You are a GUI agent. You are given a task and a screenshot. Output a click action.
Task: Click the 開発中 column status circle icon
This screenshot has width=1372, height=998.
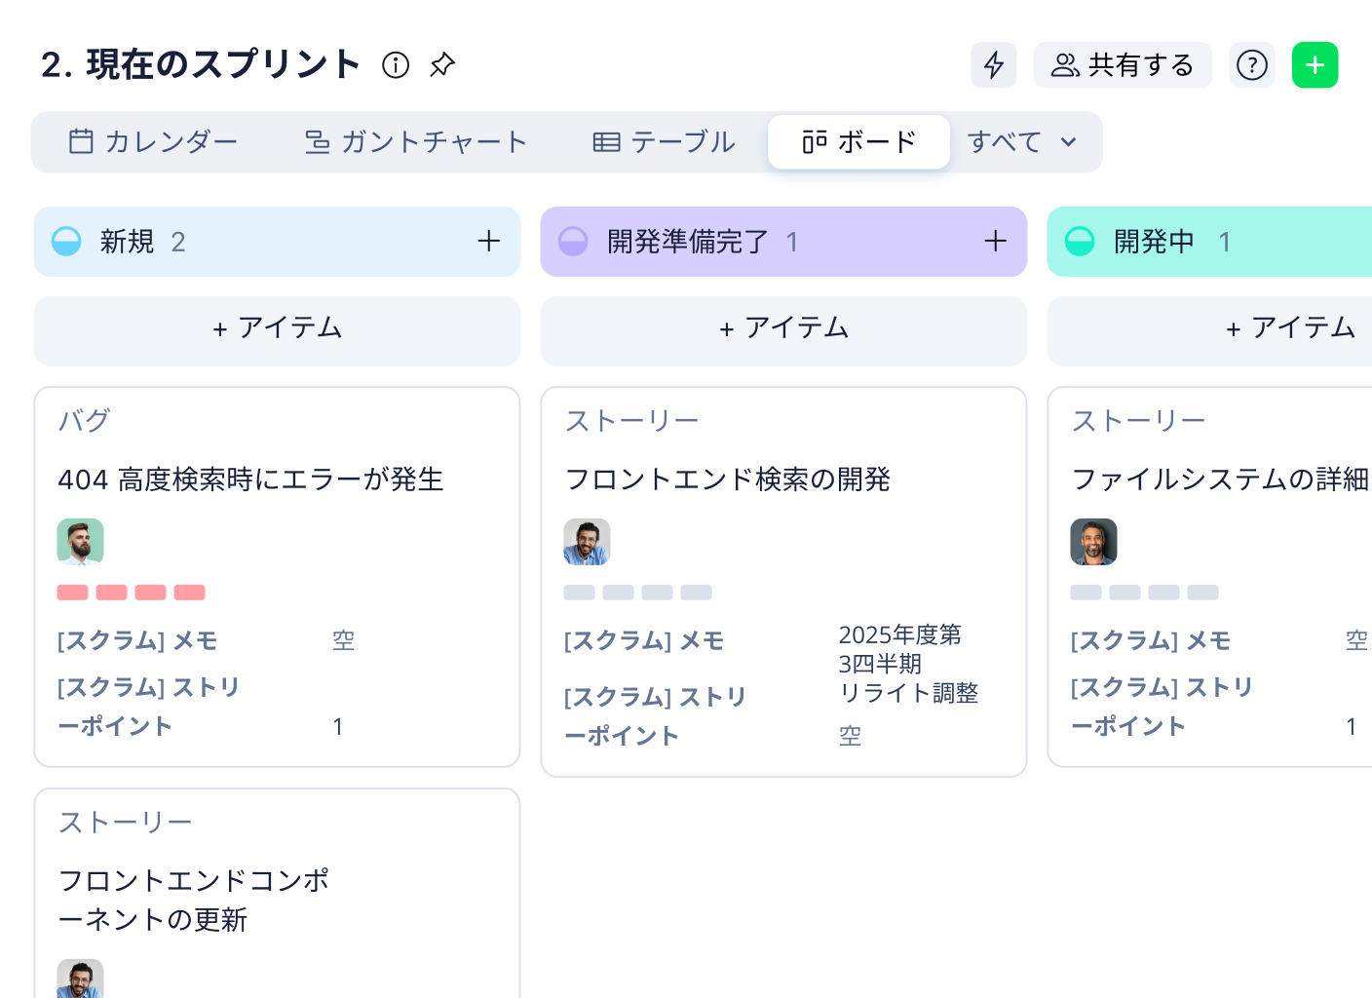(1080, 242)
